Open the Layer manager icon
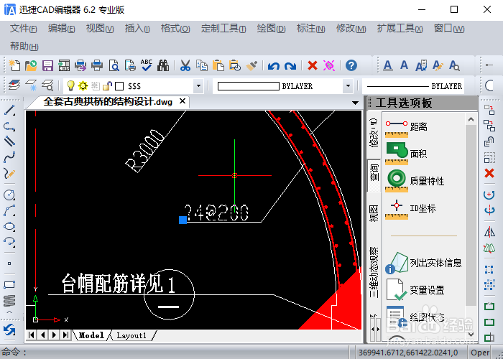This screenshot has width=503, height=359. [14, 85]
